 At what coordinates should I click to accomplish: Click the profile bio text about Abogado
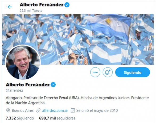point(77,100)
